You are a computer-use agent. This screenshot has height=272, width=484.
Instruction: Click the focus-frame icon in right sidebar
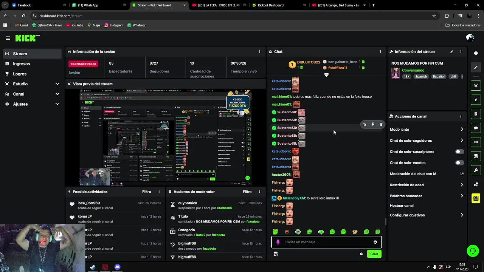[x=476, y=86]
